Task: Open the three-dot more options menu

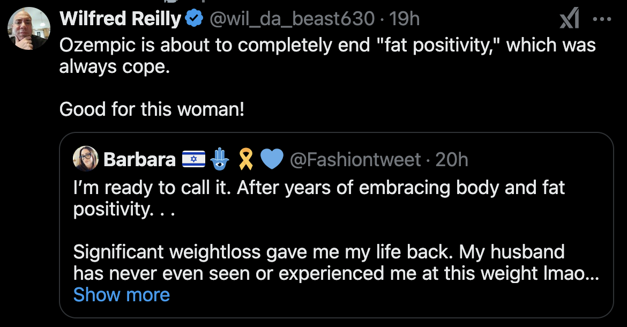Action: [602, 19]
